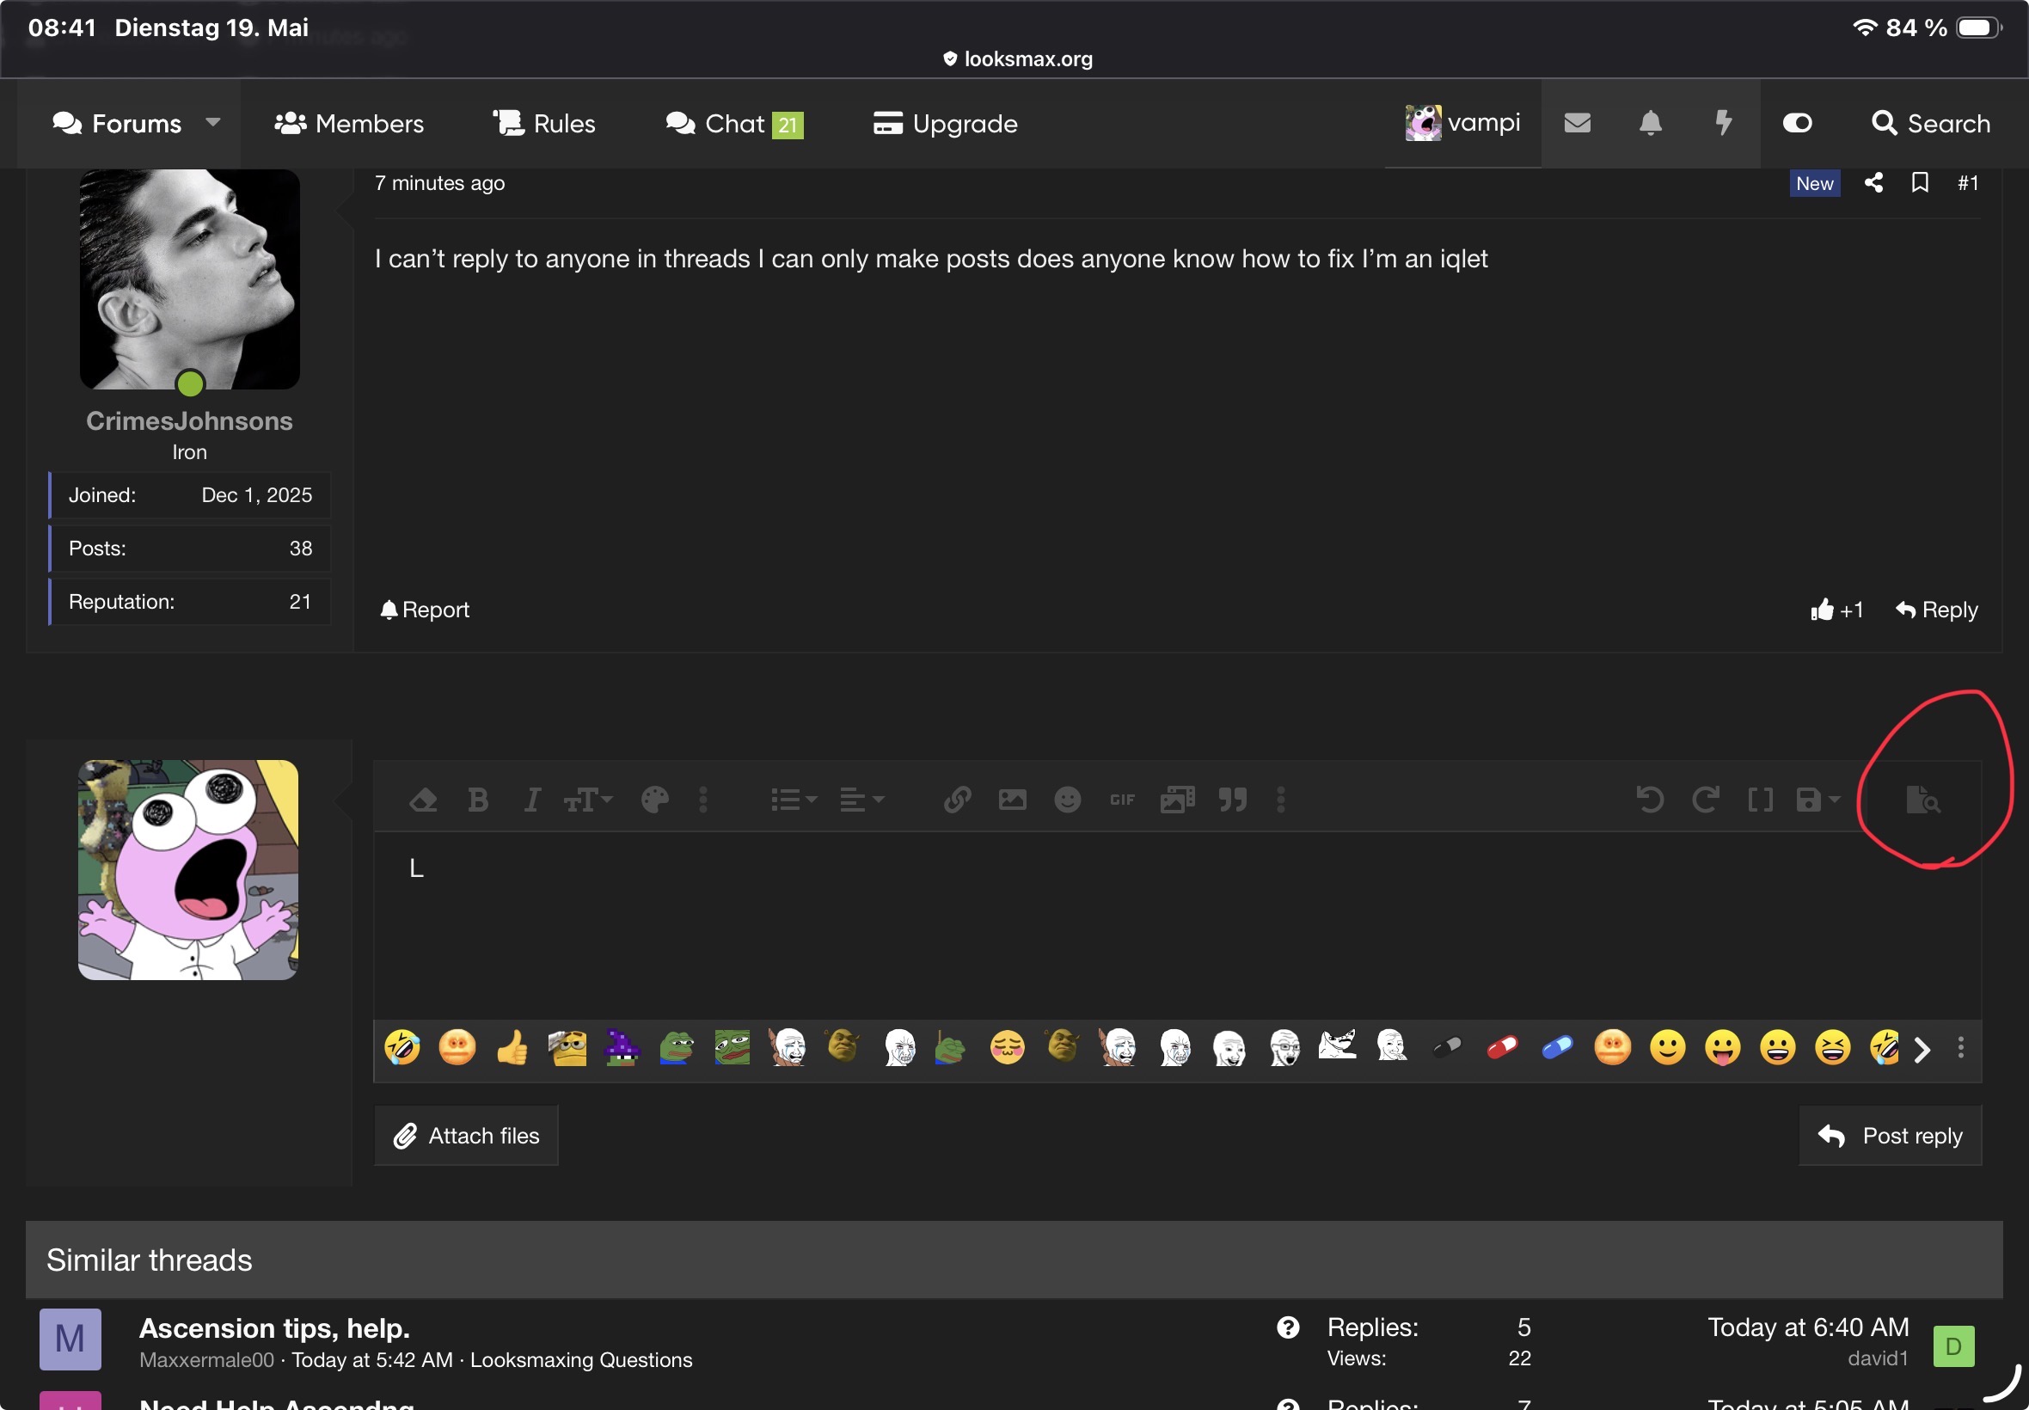Click Reply on CrimesJohnsons post
This screenshot has width=2029, height=1410.
1936,610
